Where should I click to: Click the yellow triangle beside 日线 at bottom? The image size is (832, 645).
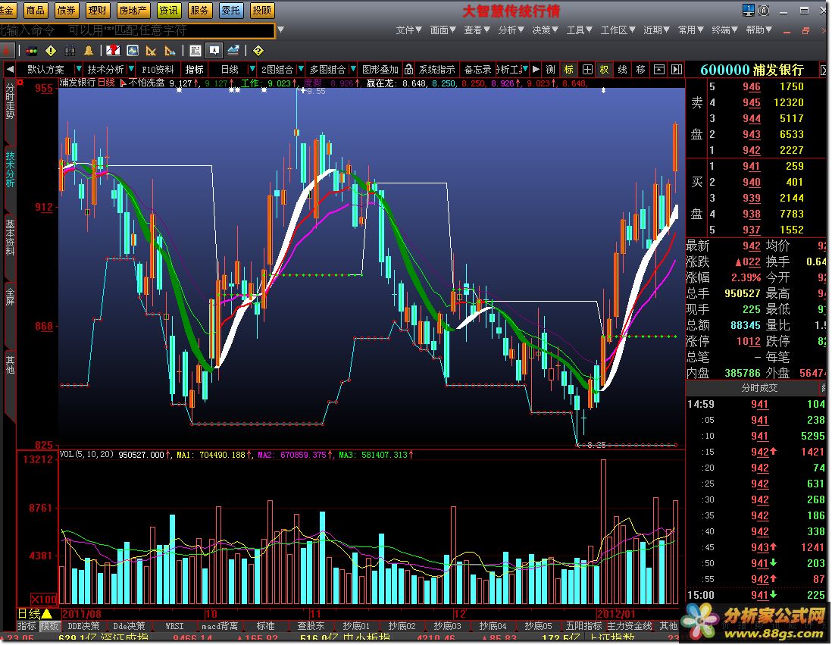(x=47, y=614)
